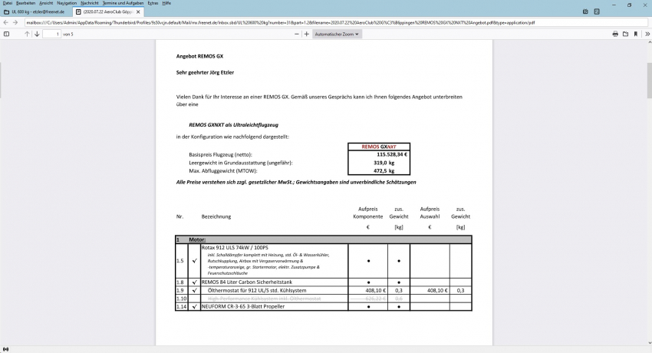Click the vertical scrollbar thumb
Screen dimensions: 652x353
[x=649, y=81]
